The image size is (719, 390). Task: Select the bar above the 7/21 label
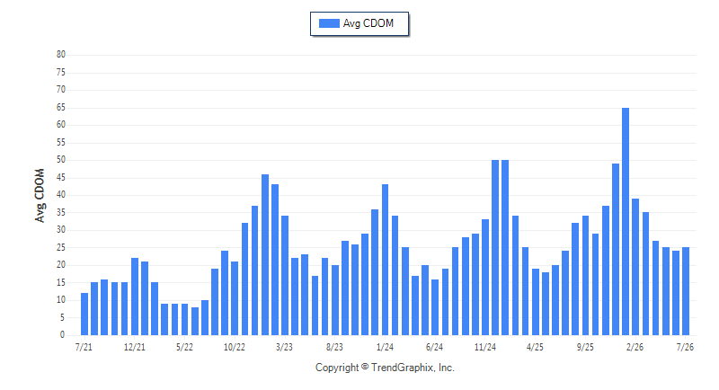pyautogui.click(x=84, y=314)
